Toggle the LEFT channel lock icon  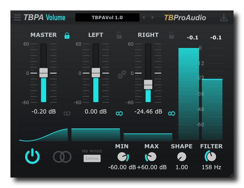tap(119, 35)
